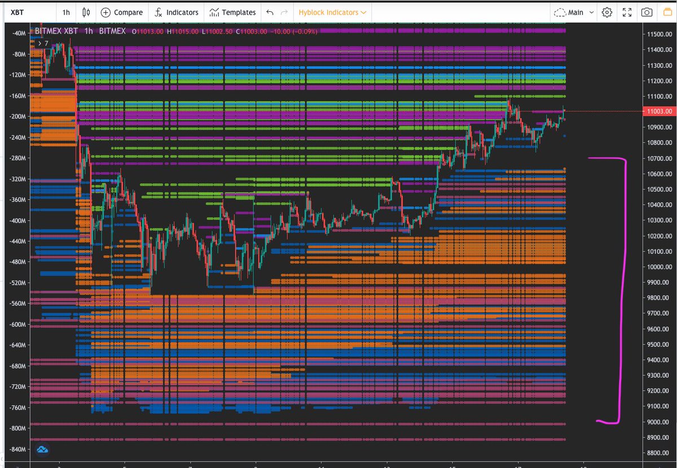Click the Templates icon
Screen dimensions: 677x468
[x=214, y=12]
